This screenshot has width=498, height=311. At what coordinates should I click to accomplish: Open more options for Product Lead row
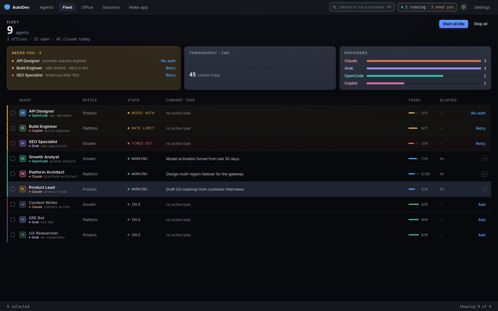pos(485,189)
